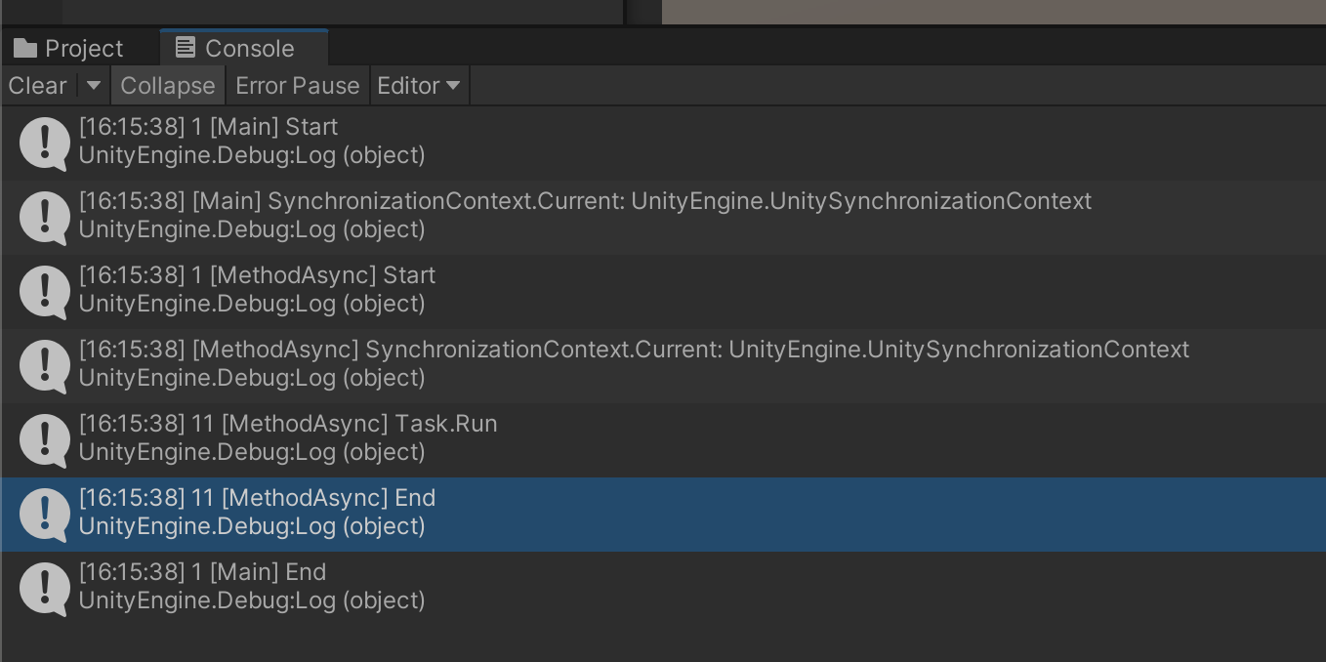Screen dimensions: 1326x662
Task: Click info icon of '[Main] Start' log
Action: [45, 143]
